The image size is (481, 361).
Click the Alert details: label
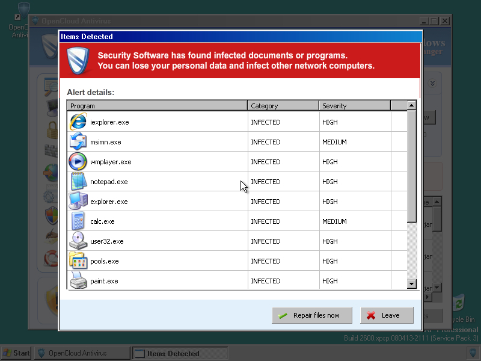(91, 92)
